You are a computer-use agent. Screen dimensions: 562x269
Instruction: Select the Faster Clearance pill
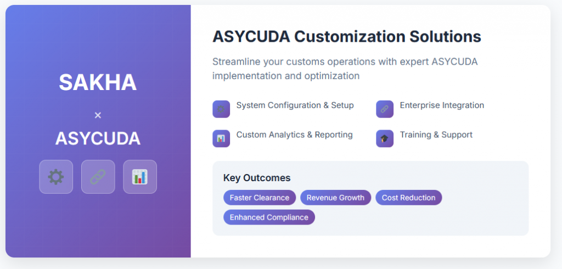click(x=260, y=198)
